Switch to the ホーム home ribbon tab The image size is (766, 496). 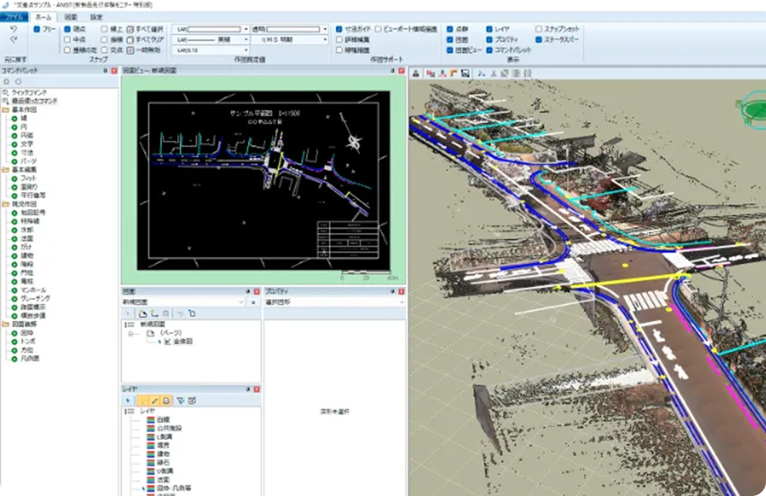click(43, 17)
